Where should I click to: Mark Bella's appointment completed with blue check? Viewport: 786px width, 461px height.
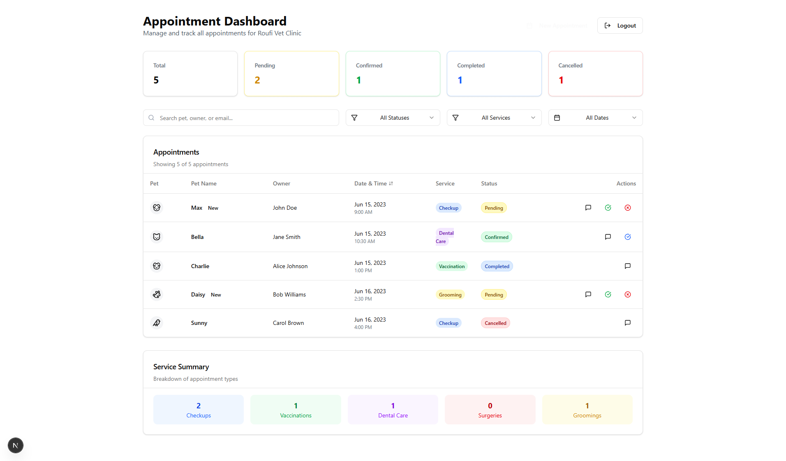click(628, 237)
